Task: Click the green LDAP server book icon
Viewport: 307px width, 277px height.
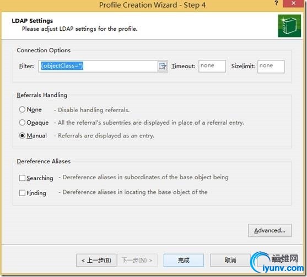Action: (x=289, y=26)
